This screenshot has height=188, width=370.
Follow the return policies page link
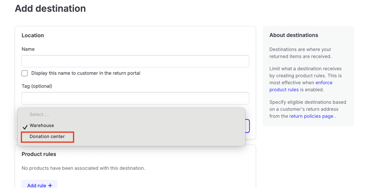pyautogui.click(x=311, y=116)
